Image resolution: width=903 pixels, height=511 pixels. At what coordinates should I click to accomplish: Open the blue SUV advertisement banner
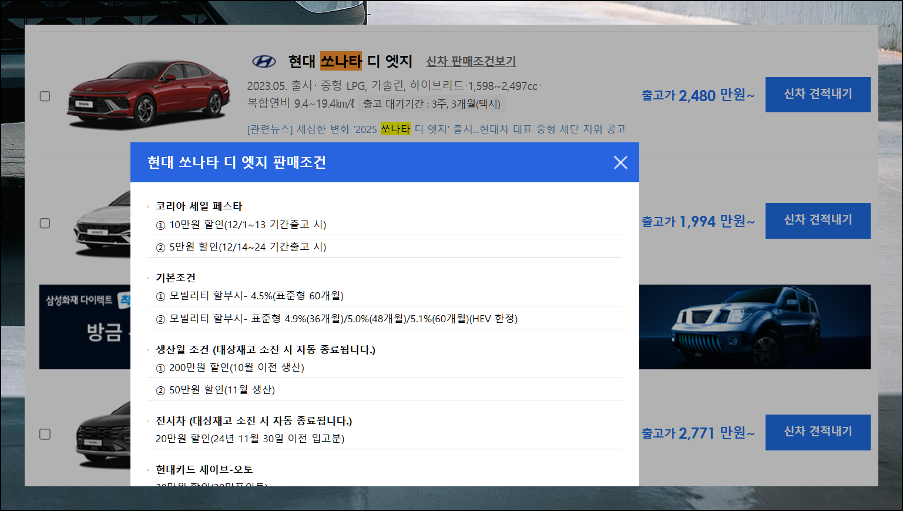point(755,327)
